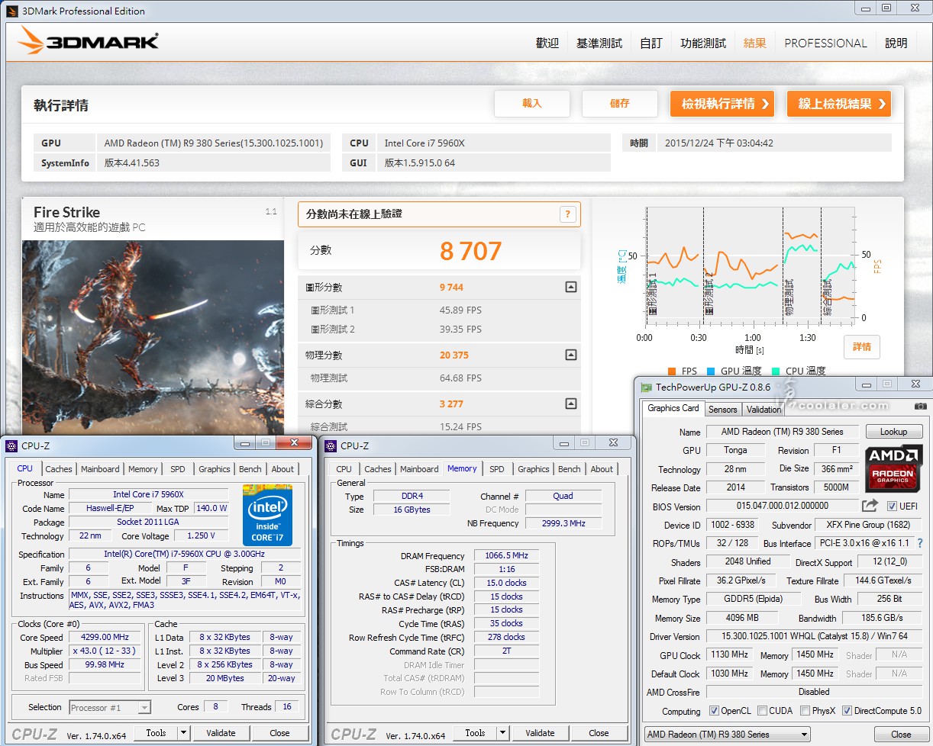933x746 pixels.
Task: Click the Fire Strike preview image
Action: tap(153, 338)
